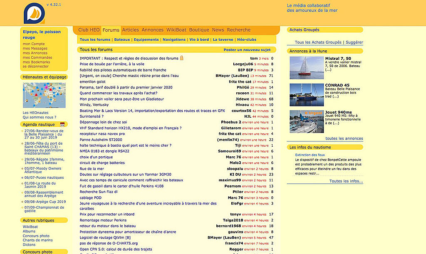Open the Agenda nautique calendar icon

pos(62,125)
